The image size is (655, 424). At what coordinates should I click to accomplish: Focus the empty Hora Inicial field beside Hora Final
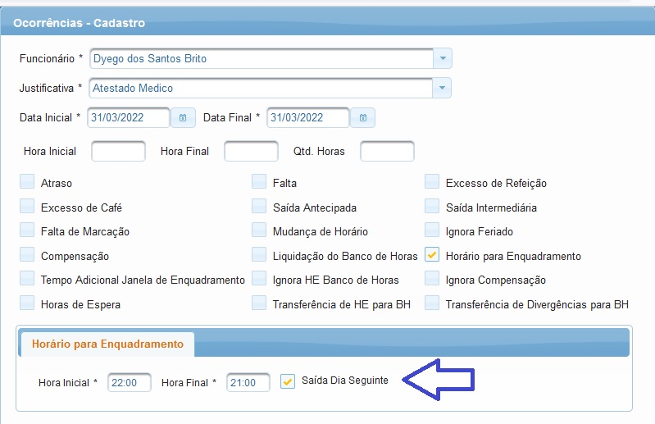click(118, 151)
